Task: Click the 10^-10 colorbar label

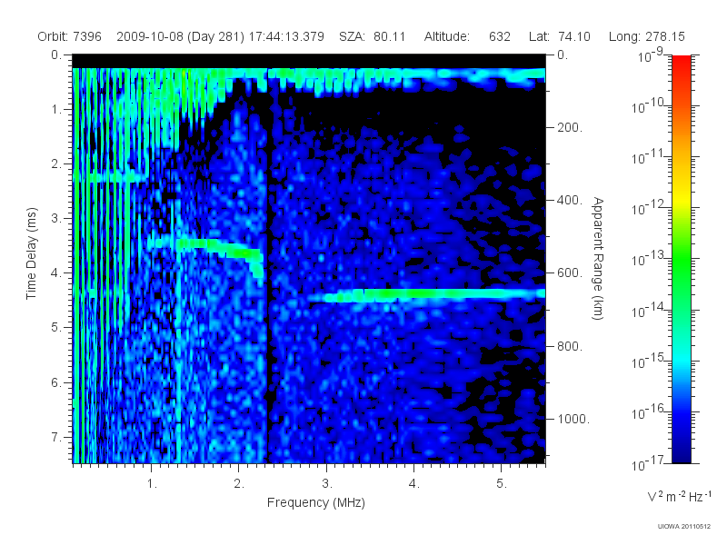Action: 650,107
